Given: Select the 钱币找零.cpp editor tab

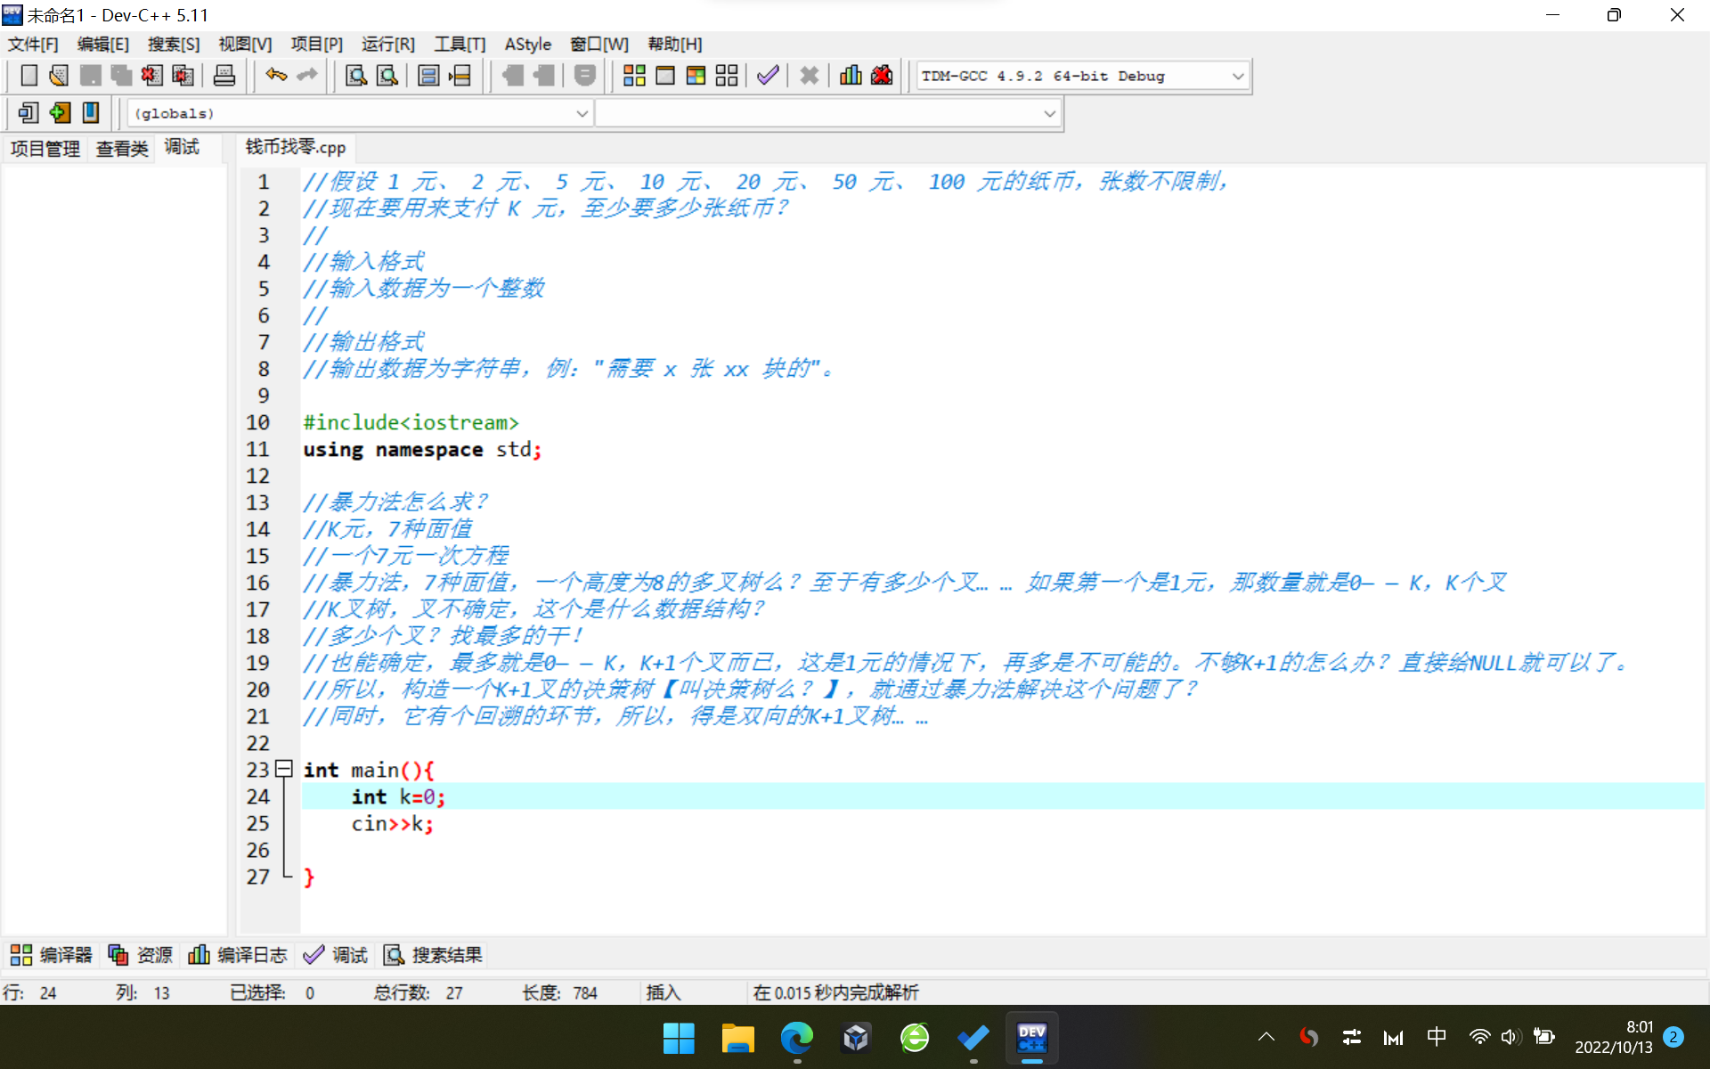Looking at the screenshot, I should pyautogui.click(x=296, y=148).
